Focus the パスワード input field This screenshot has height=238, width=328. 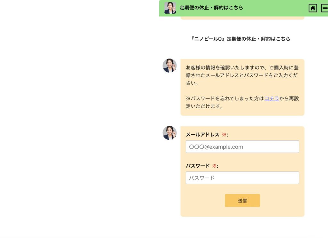pyautogui.click(x=242, y=178)
